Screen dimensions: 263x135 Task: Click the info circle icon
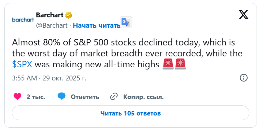tap(243, 77)
